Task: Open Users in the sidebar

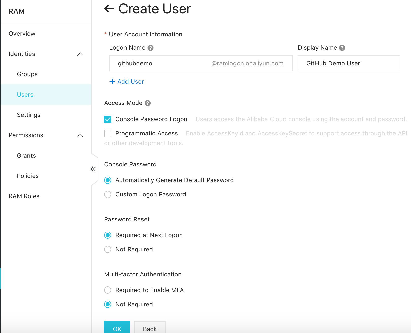Action: 46,95
